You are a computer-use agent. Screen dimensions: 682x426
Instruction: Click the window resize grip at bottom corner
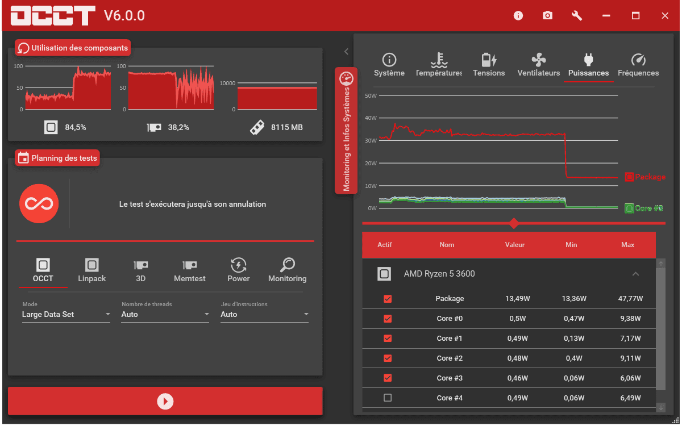pyautogui.click(x=676, y=420)
